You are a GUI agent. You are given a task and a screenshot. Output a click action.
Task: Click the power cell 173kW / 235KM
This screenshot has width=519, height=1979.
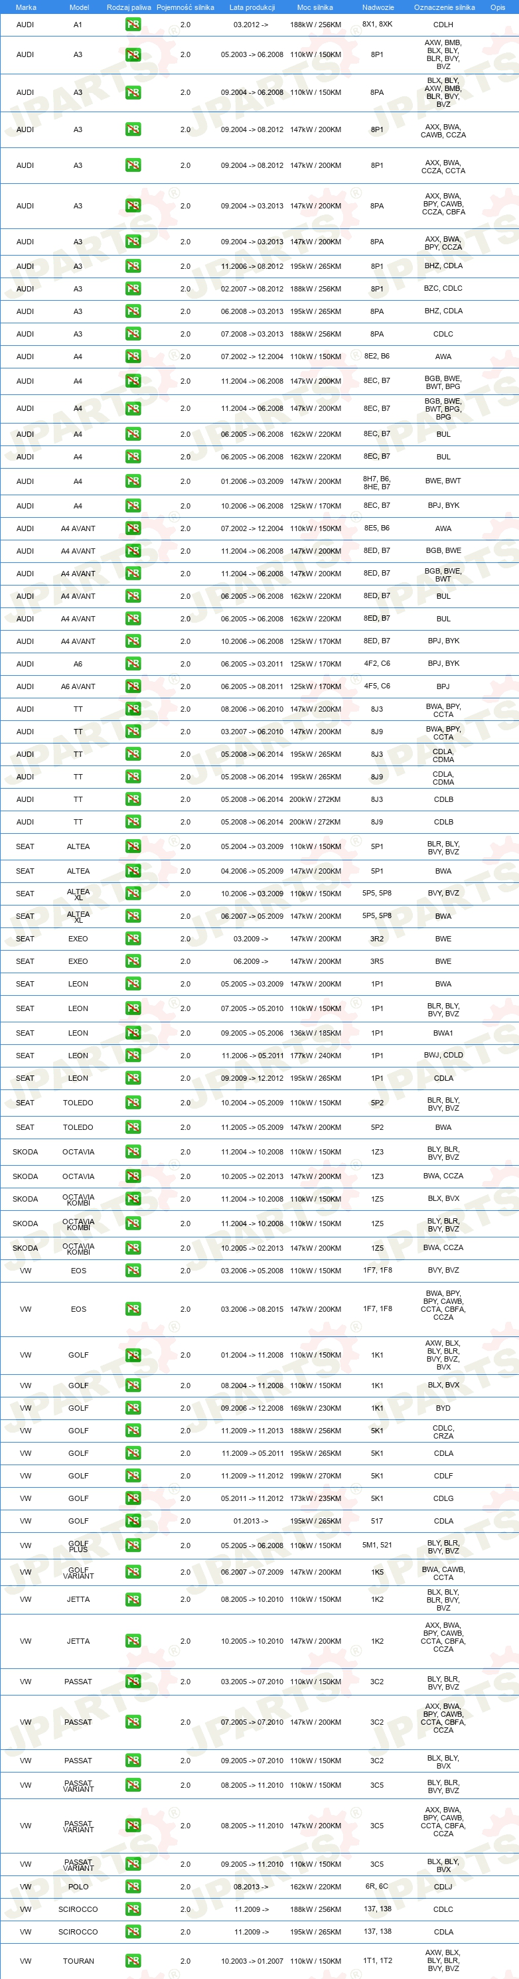(x=315, y=1498)
